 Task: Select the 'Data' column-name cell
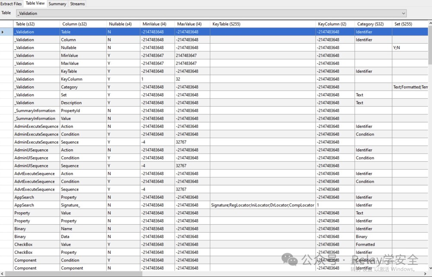83,236
